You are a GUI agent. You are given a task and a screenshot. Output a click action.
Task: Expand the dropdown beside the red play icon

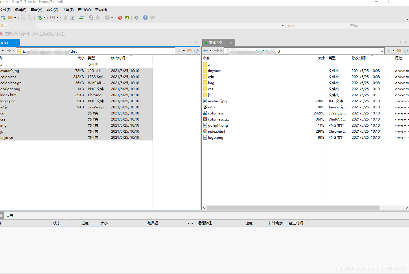click(x=57, y=18)
